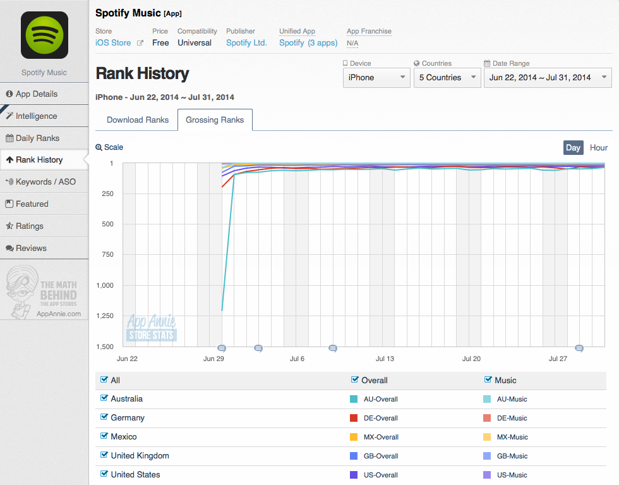Click the Scale button above the chart
The height and width of the screenshot is (485, 619).
[109, 147]
